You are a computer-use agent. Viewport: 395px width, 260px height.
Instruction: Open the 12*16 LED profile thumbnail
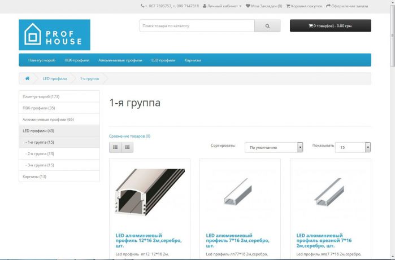149,192
